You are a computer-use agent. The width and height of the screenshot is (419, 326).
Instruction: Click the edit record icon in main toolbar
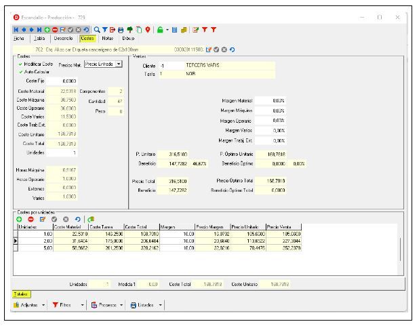62,30
